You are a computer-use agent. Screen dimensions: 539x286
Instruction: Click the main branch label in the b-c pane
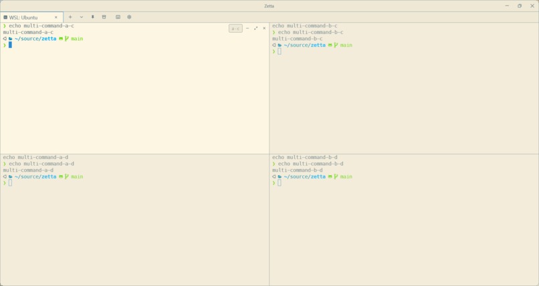click(x=346, y=45)
